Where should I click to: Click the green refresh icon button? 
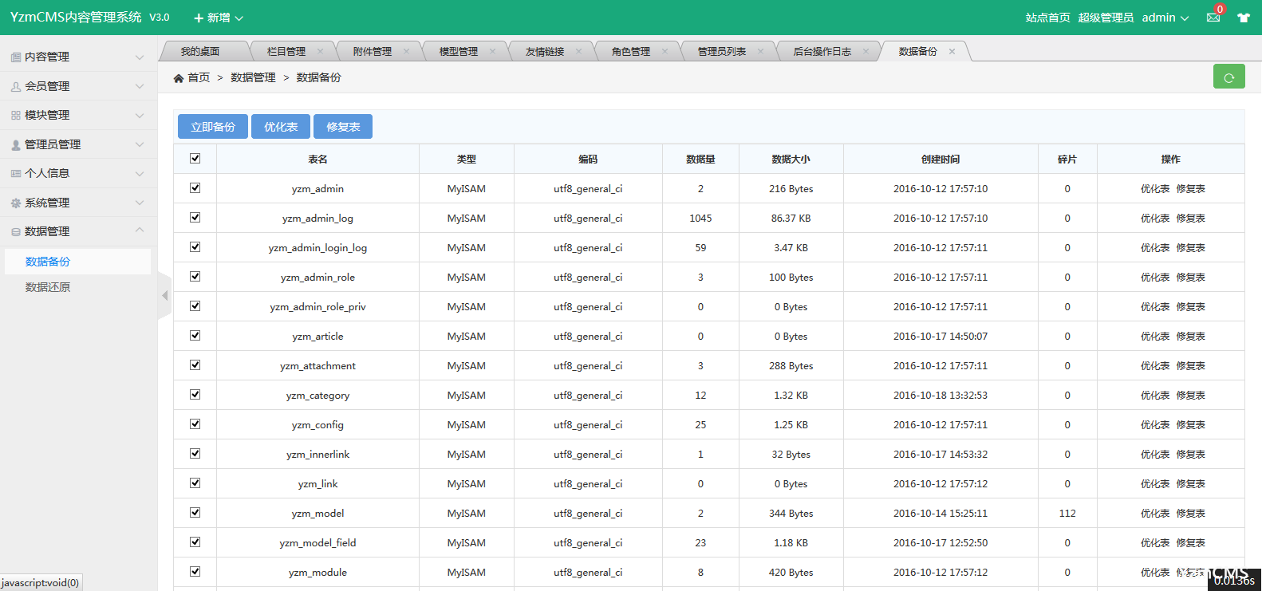[x=1228, y=77]
